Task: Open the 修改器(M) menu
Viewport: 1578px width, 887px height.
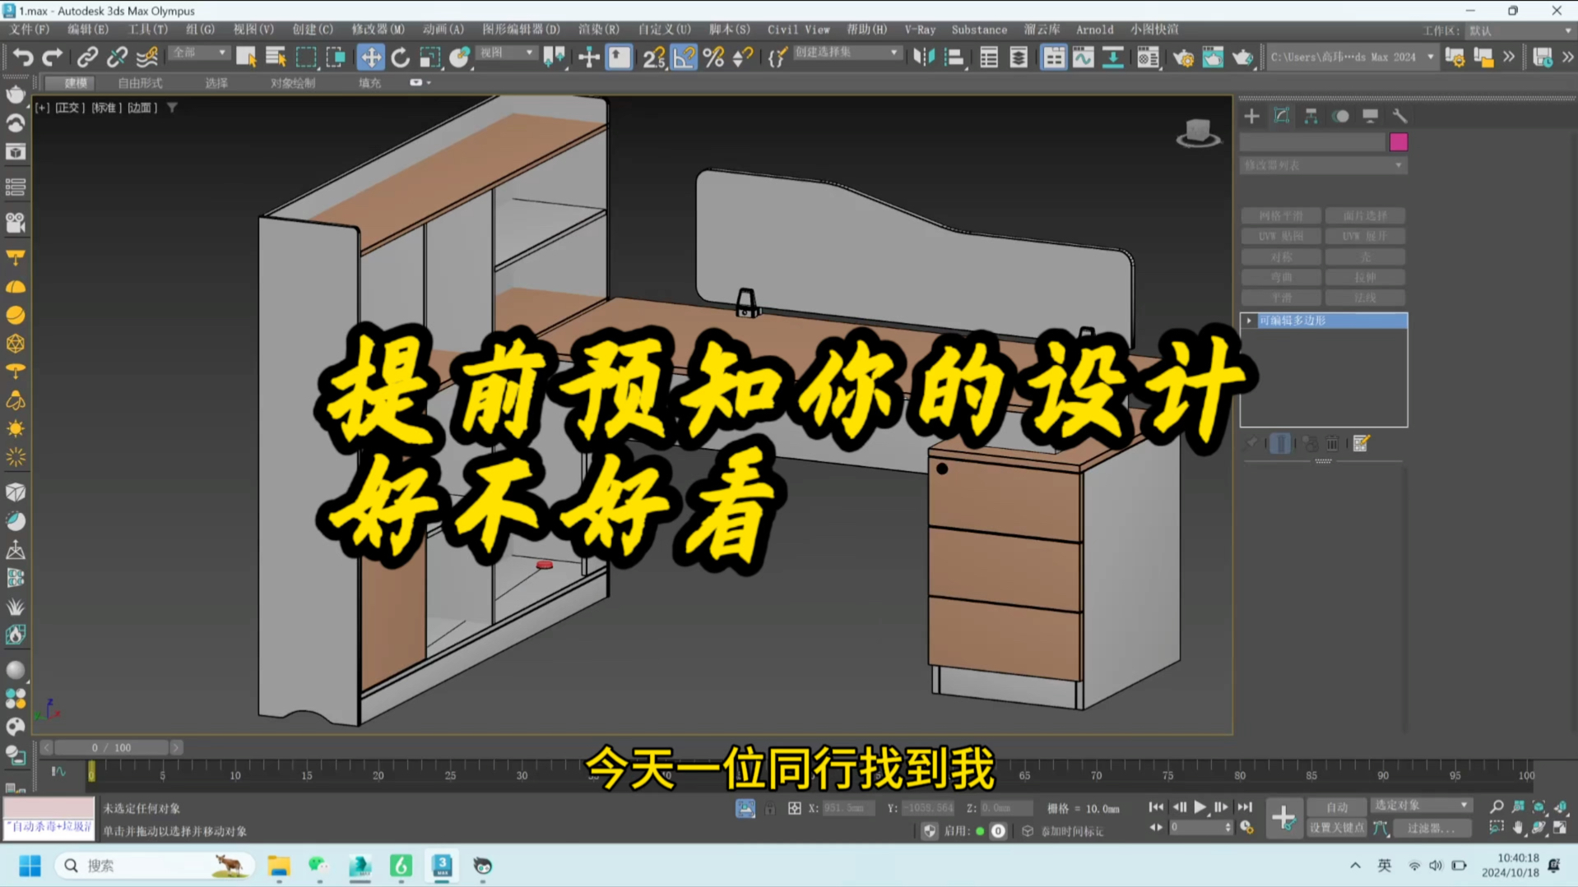Action: [378, 30]
